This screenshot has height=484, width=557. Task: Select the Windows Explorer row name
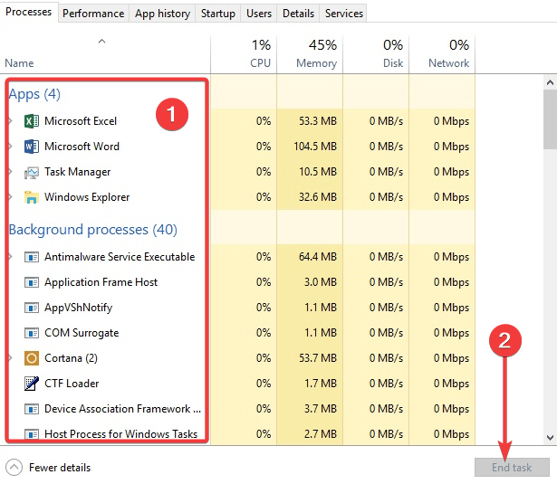[87, 197]
